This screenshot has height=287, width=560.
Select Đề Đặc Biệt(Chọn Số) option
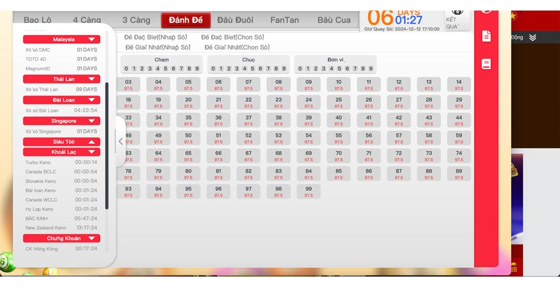(x=236, y=37)
